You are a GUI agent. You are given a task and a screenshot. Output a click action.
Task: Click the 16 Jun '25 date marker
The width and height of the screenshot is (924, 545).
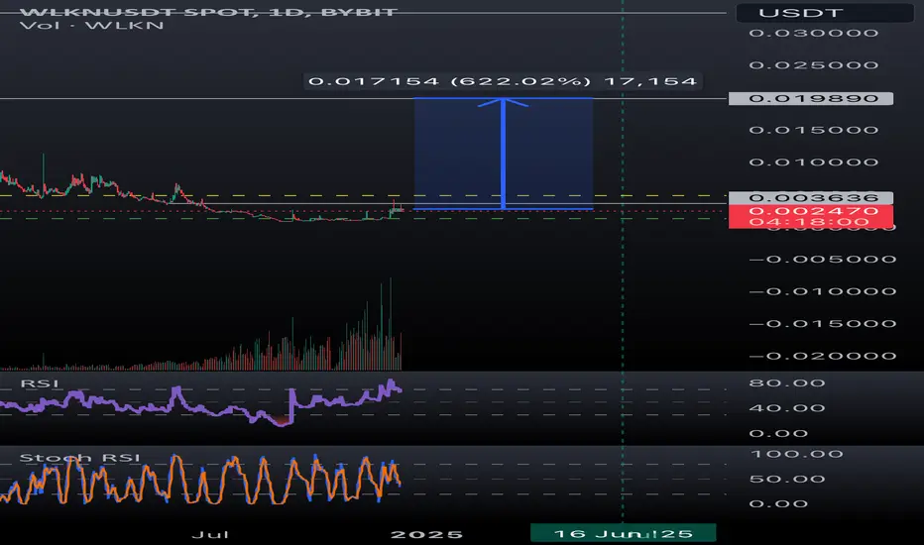623,533
